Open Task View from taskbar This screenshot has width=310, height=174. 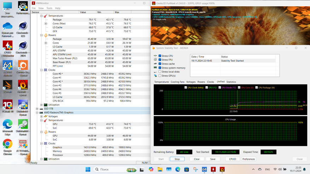(142, 169)
